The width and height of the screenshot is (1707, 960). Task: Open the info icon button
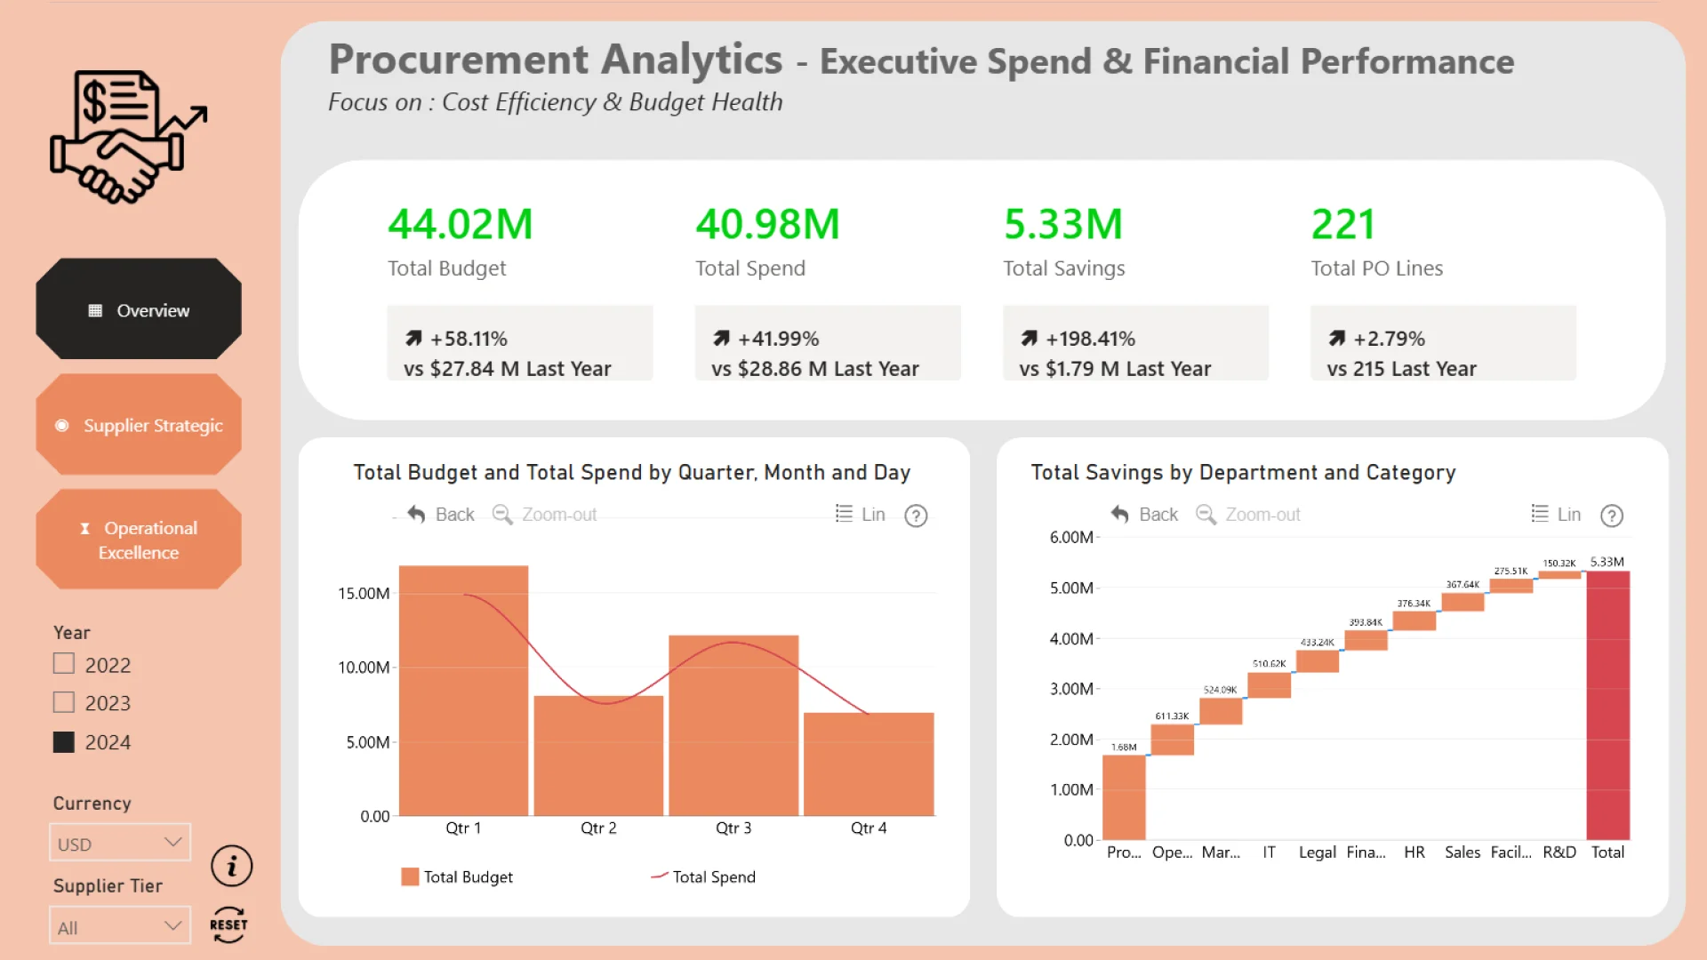232,866
